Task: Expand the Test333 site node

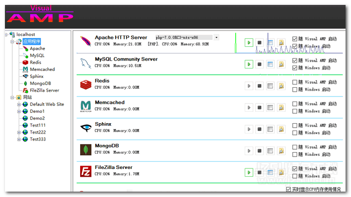Action: (x=19, y=139)
